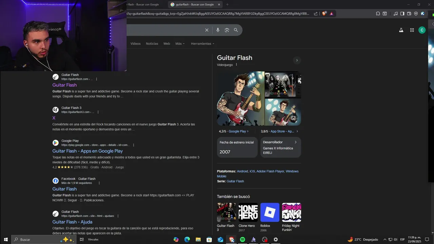434x244 pixels.
Task: Expand the Guitar Flash panel arrow
Action: coord(297,60)
